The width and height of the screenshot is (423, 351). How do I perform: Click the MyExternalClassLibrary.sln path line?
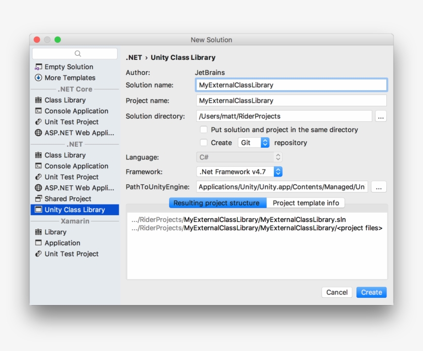(239, 220)
